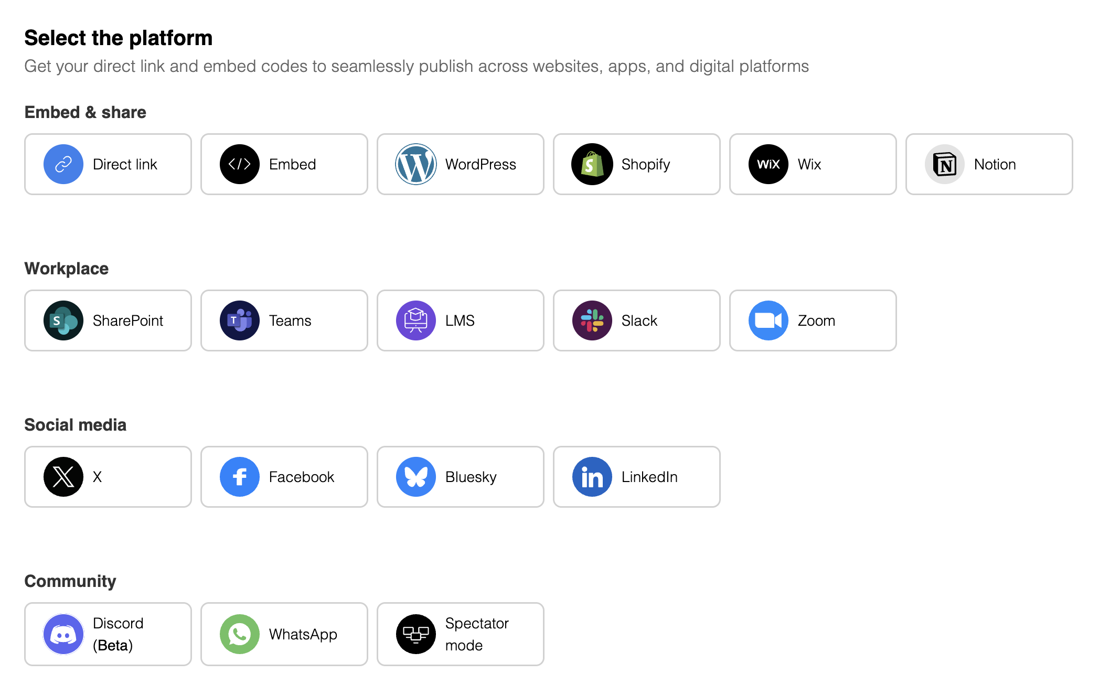The image size is (1099, 695).
Task: Click the Teams platform card
Action: 284,320
